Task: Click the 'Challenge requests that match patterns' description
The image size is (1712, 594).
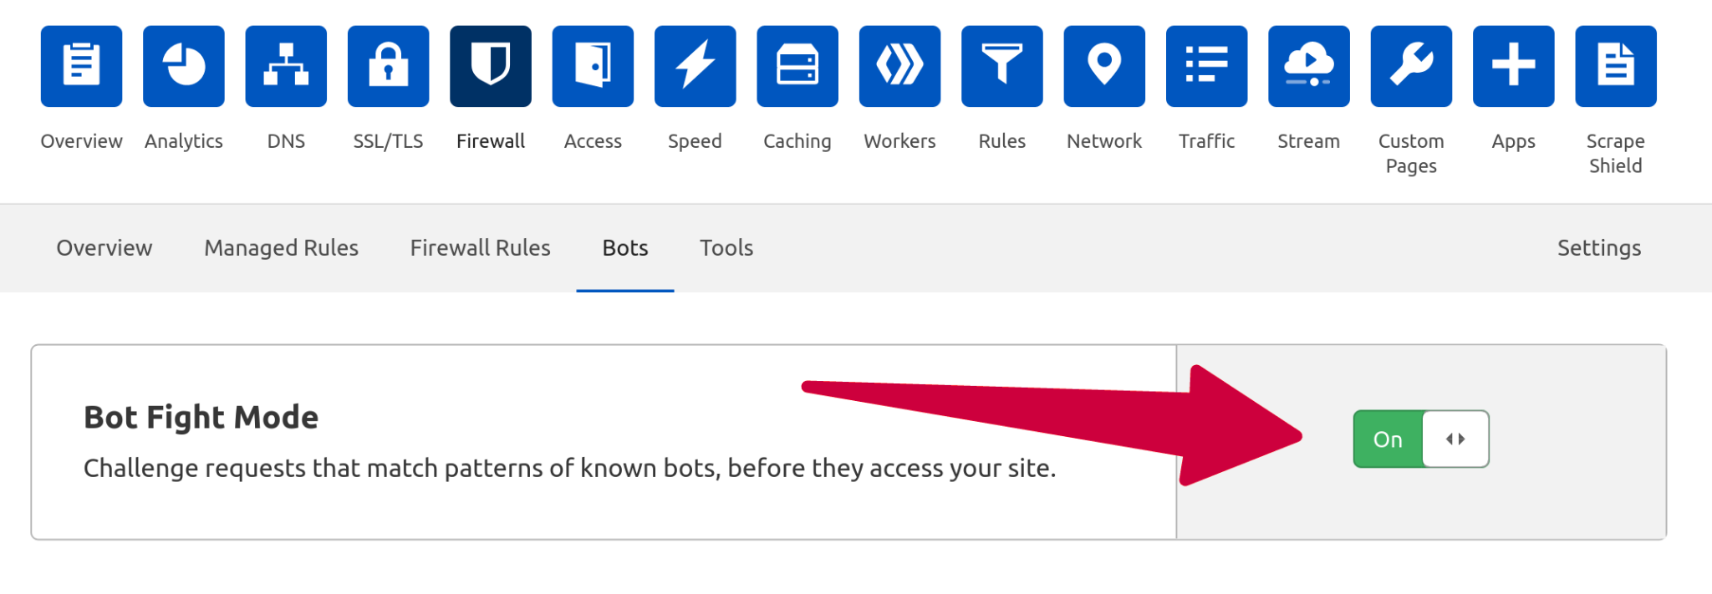Action: [570, 468]
